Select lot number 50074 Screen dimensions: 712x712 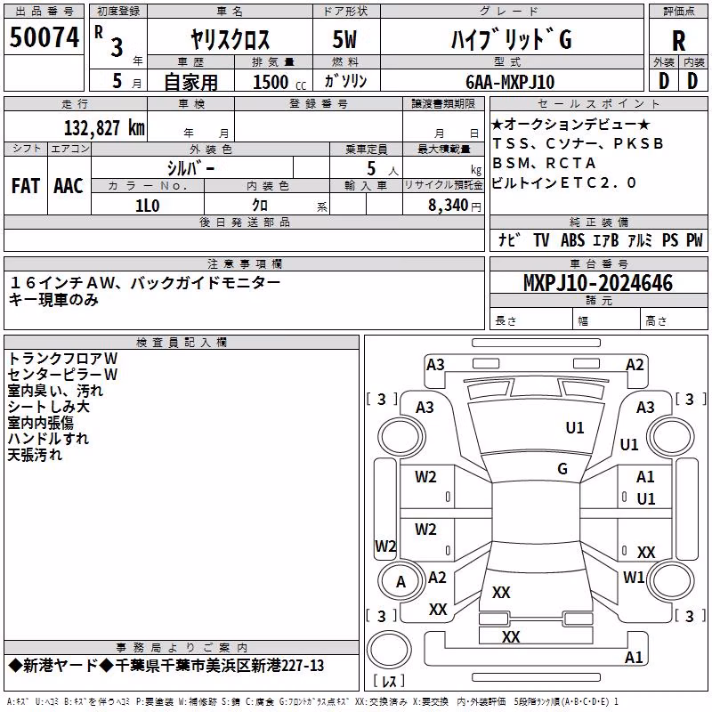click(44, 37)
